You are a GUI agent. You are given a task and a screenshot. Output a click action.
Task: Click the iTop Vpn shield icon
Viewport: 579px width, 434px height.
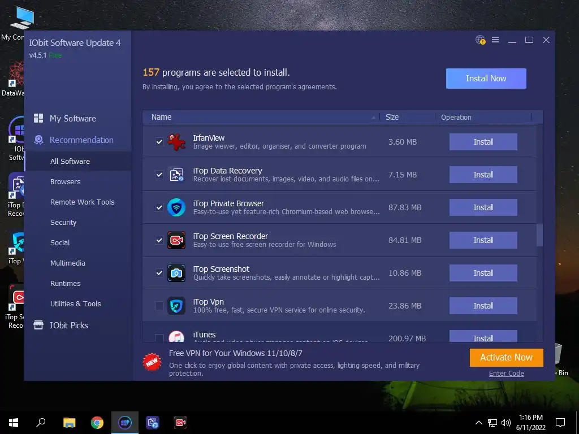[176, 306]
